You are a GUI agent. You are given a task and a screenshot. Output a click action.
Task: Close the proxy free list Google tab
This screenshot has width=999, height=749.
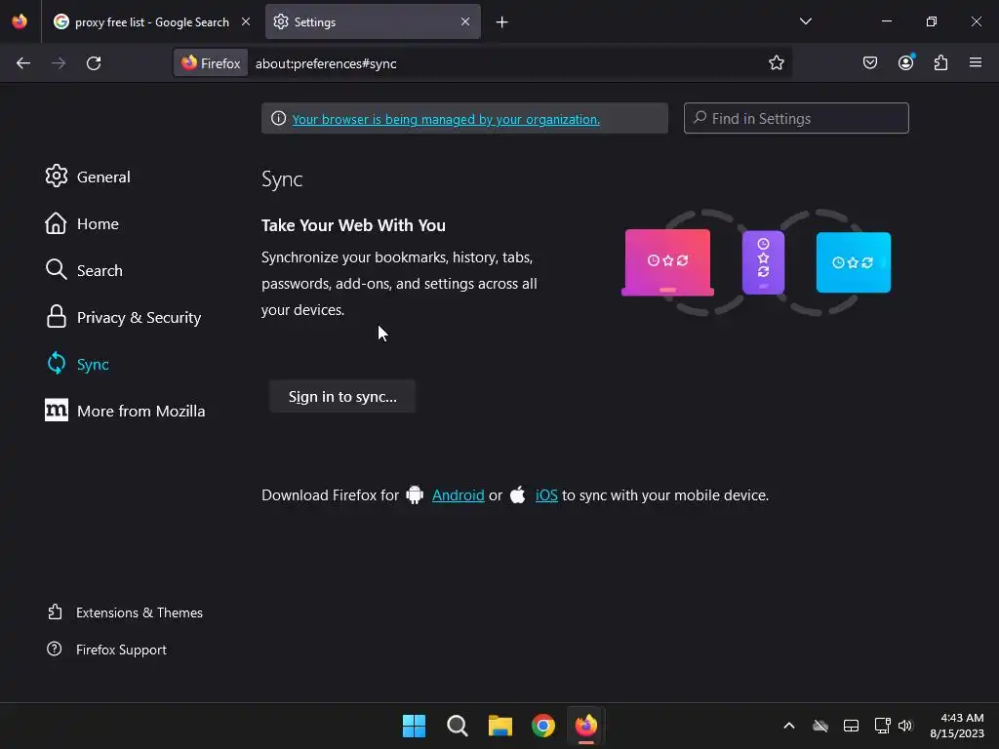245,21
